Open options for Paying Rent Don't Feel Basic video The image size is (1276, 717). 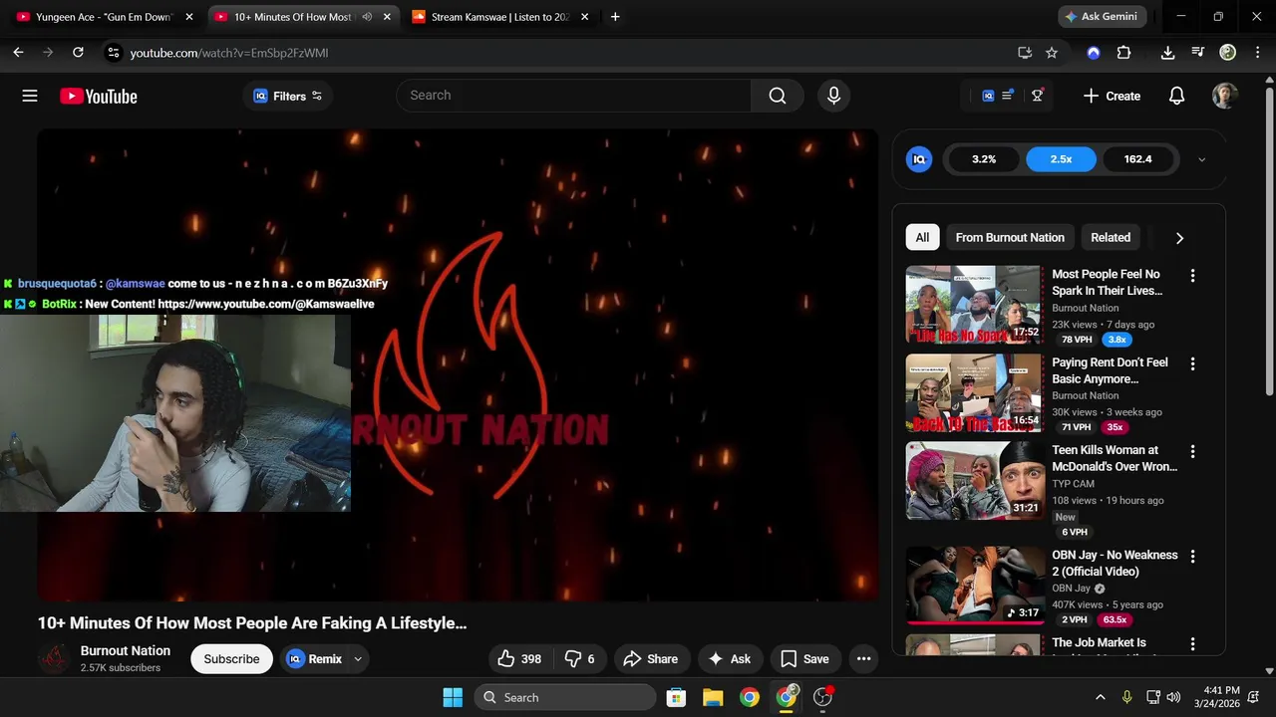(1192, 363)
